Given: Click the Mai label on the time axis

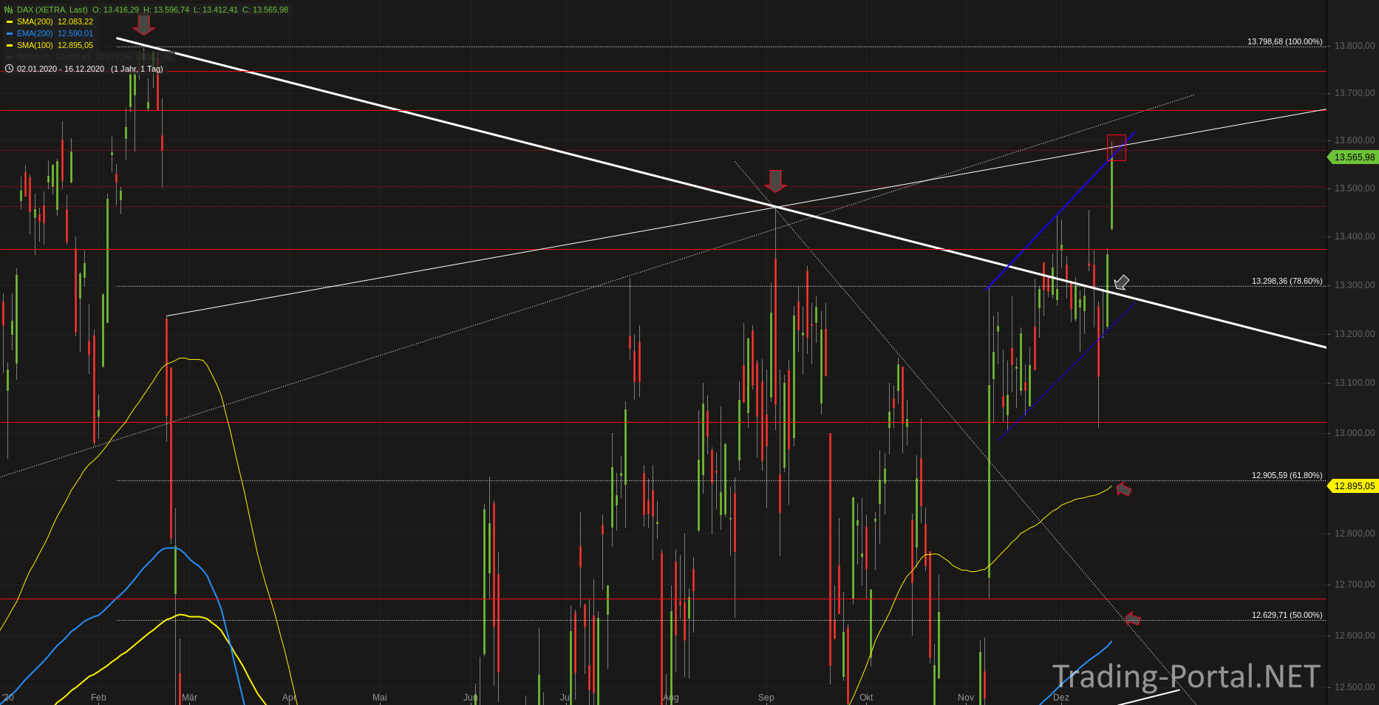Looking at the screenshot, I should (x=380, y=698).
